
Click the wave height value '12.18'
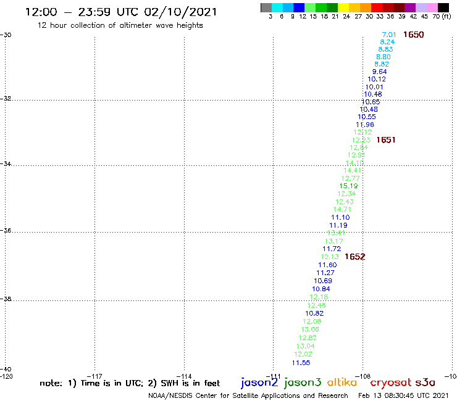pyautogui.click(x=319, y=297)
